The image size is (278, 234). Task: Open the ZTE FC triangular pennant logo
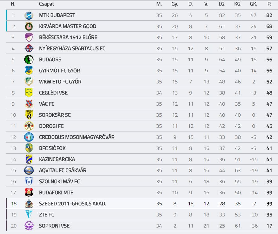pyautogui.click(x=29, y=215)
